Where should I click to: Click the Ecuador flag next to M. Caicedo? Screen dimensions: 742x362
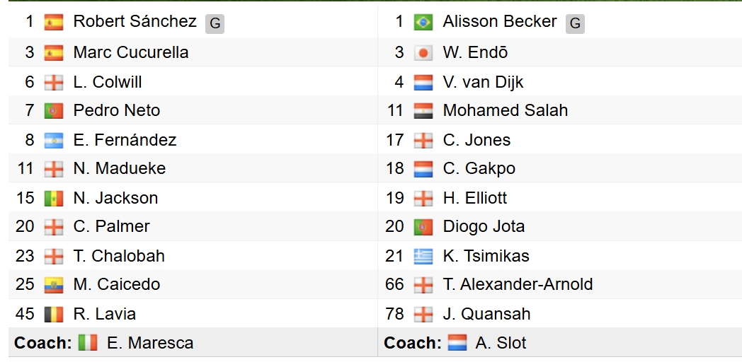(x=54, y=285)
